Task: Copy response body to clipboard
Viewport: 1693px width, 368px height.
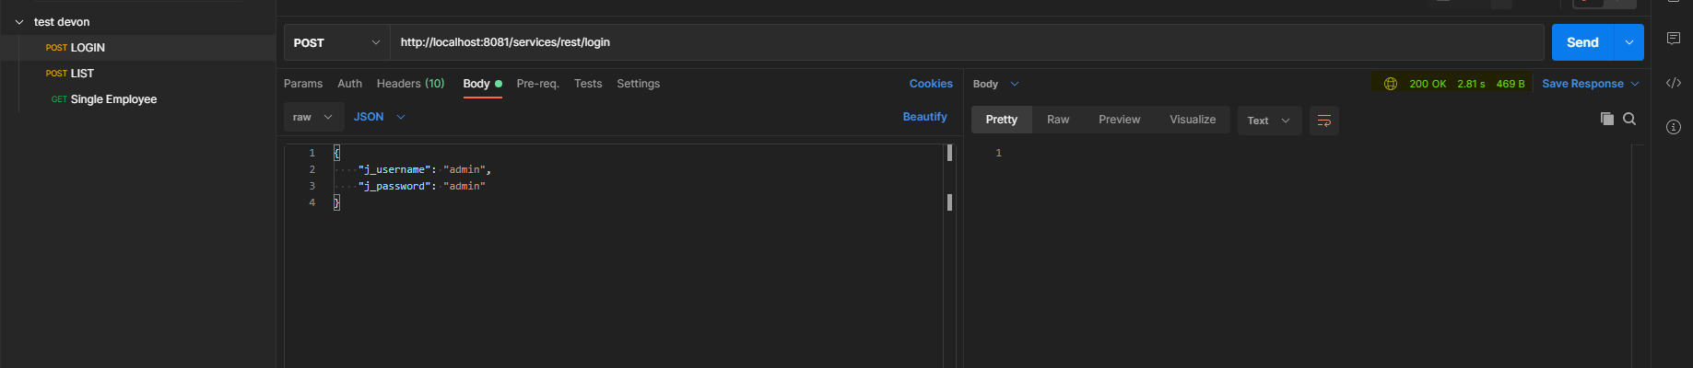Action: pos(1606,119)
